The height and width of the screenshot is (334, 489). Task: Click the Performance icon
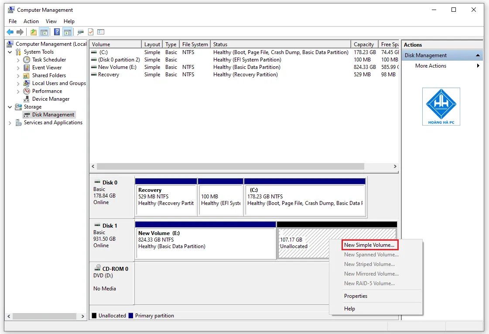(x=27, y=91)
